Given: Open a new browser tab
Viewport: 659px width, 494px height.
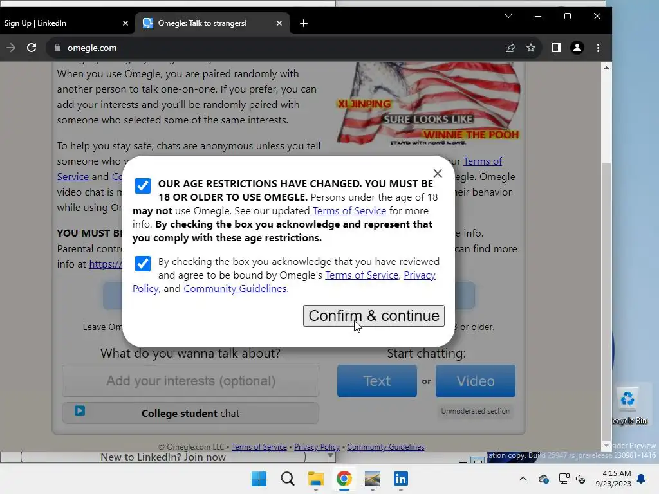Looking at the screenshot, I should pos(304,23).
